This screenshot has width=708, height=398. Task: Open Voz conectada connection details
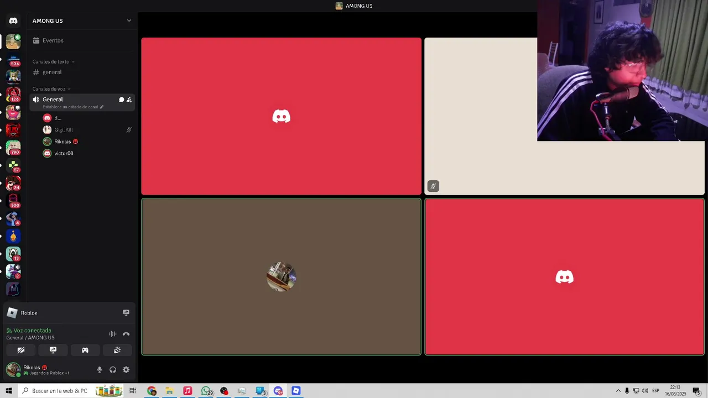point(32,331)
